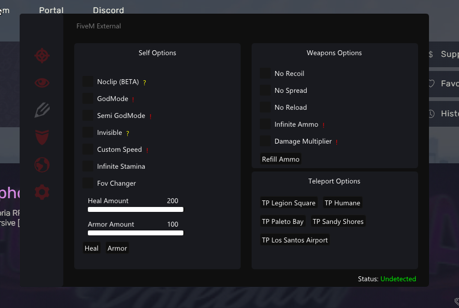Click the TP Paleto Bay button

283,221
